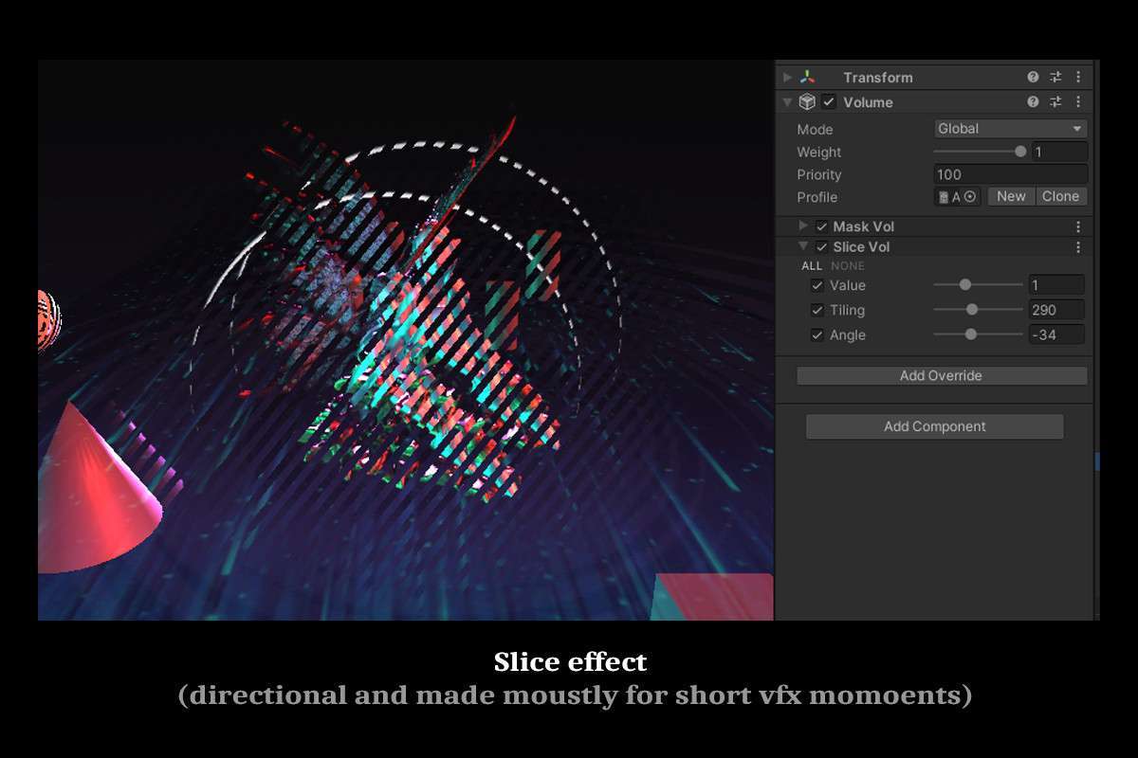Click the Add Override button
Image resolution: width=1138 pixels, height=758 pixels.
click(941, 376)
